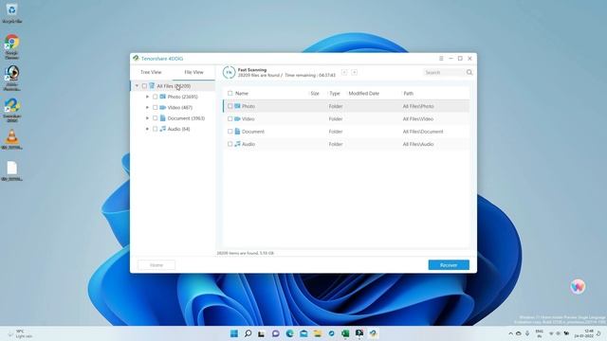Click the 4DDiG app icon in taskbar
Image resolution: width=607 pixels, height=341 pixels.
coord(373,333)
